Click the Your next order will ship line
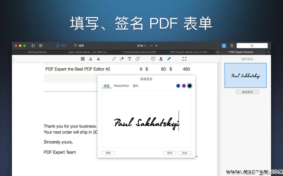 [70, 132]
